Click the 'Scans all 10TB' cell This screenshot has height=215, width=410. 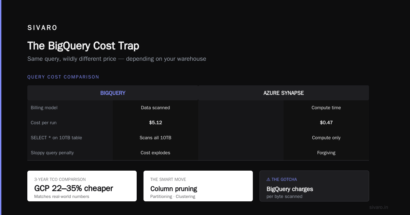(155, 138)
